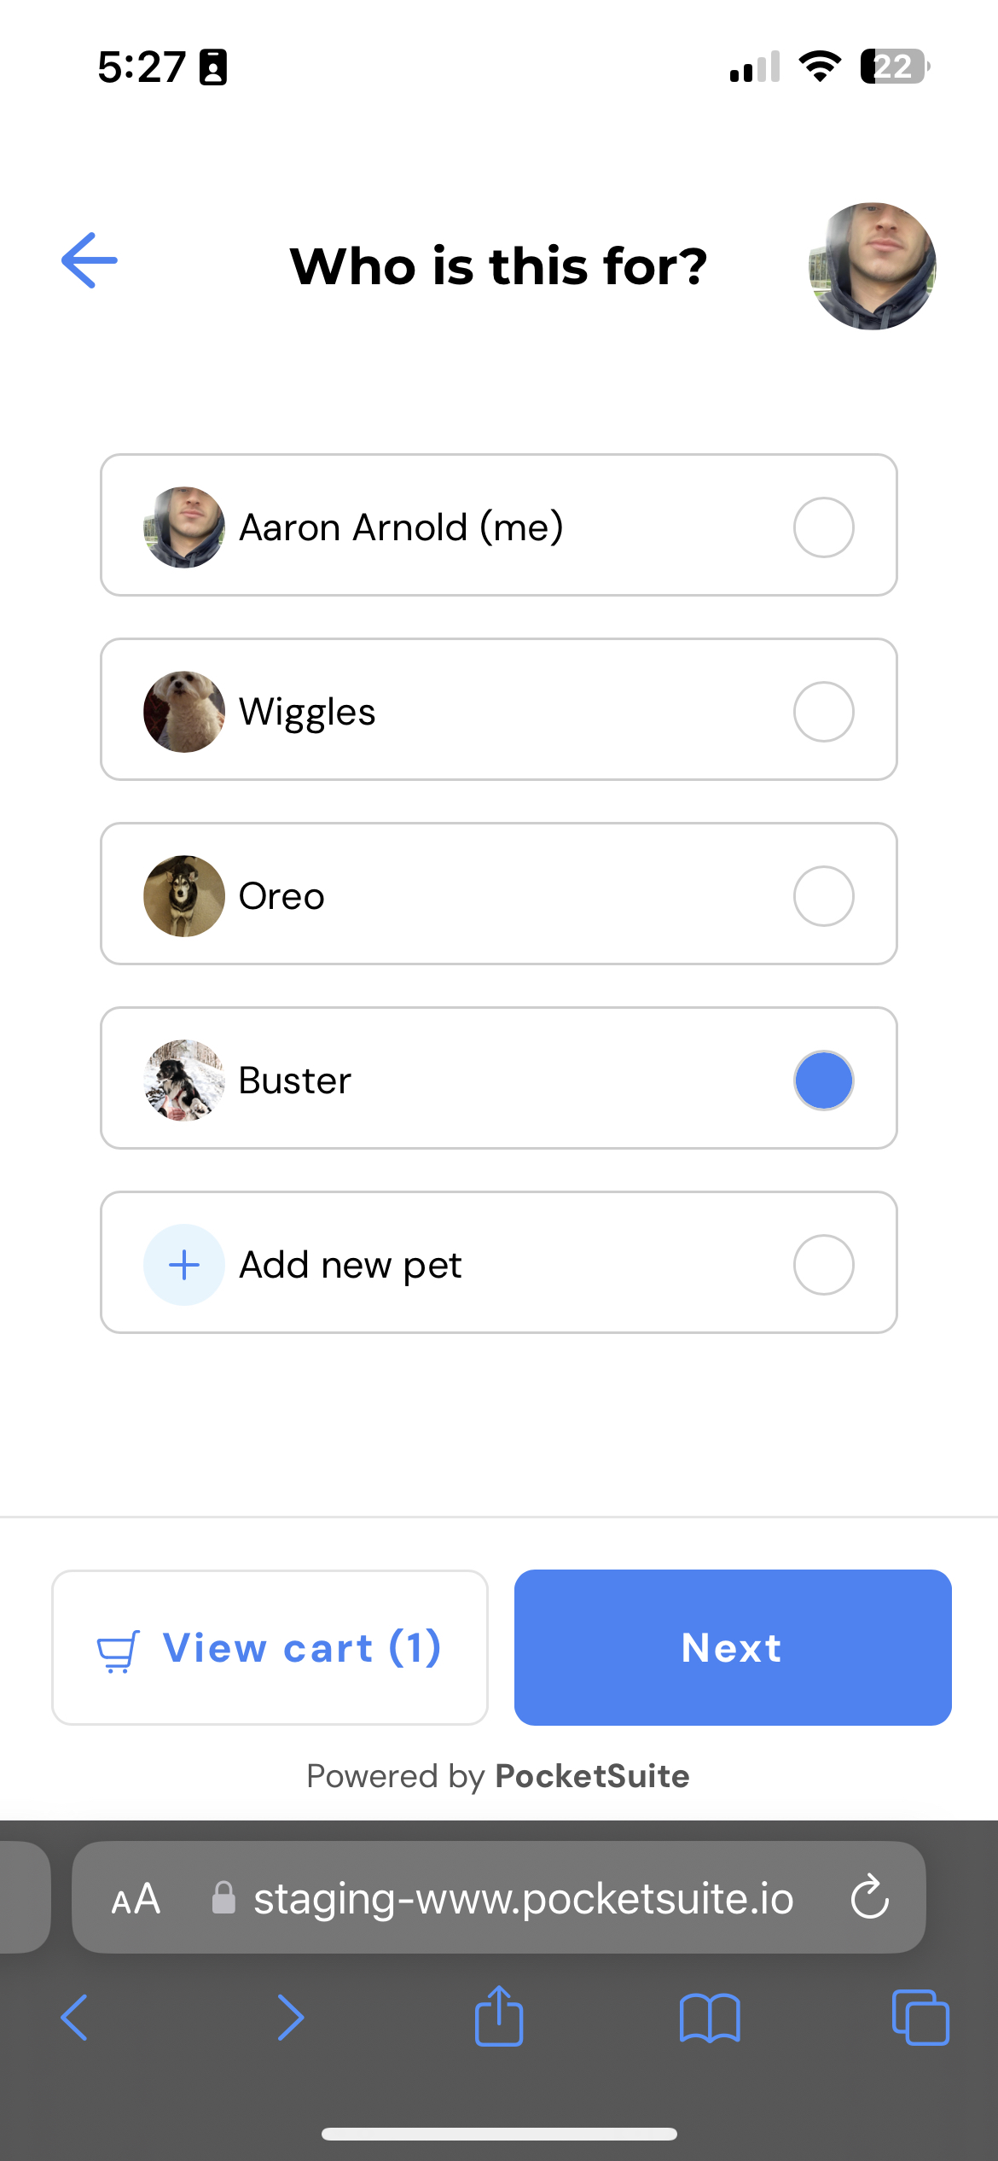Continue with the Next button
This screenshot has height=2161, width=998.
pos(733,1647)
